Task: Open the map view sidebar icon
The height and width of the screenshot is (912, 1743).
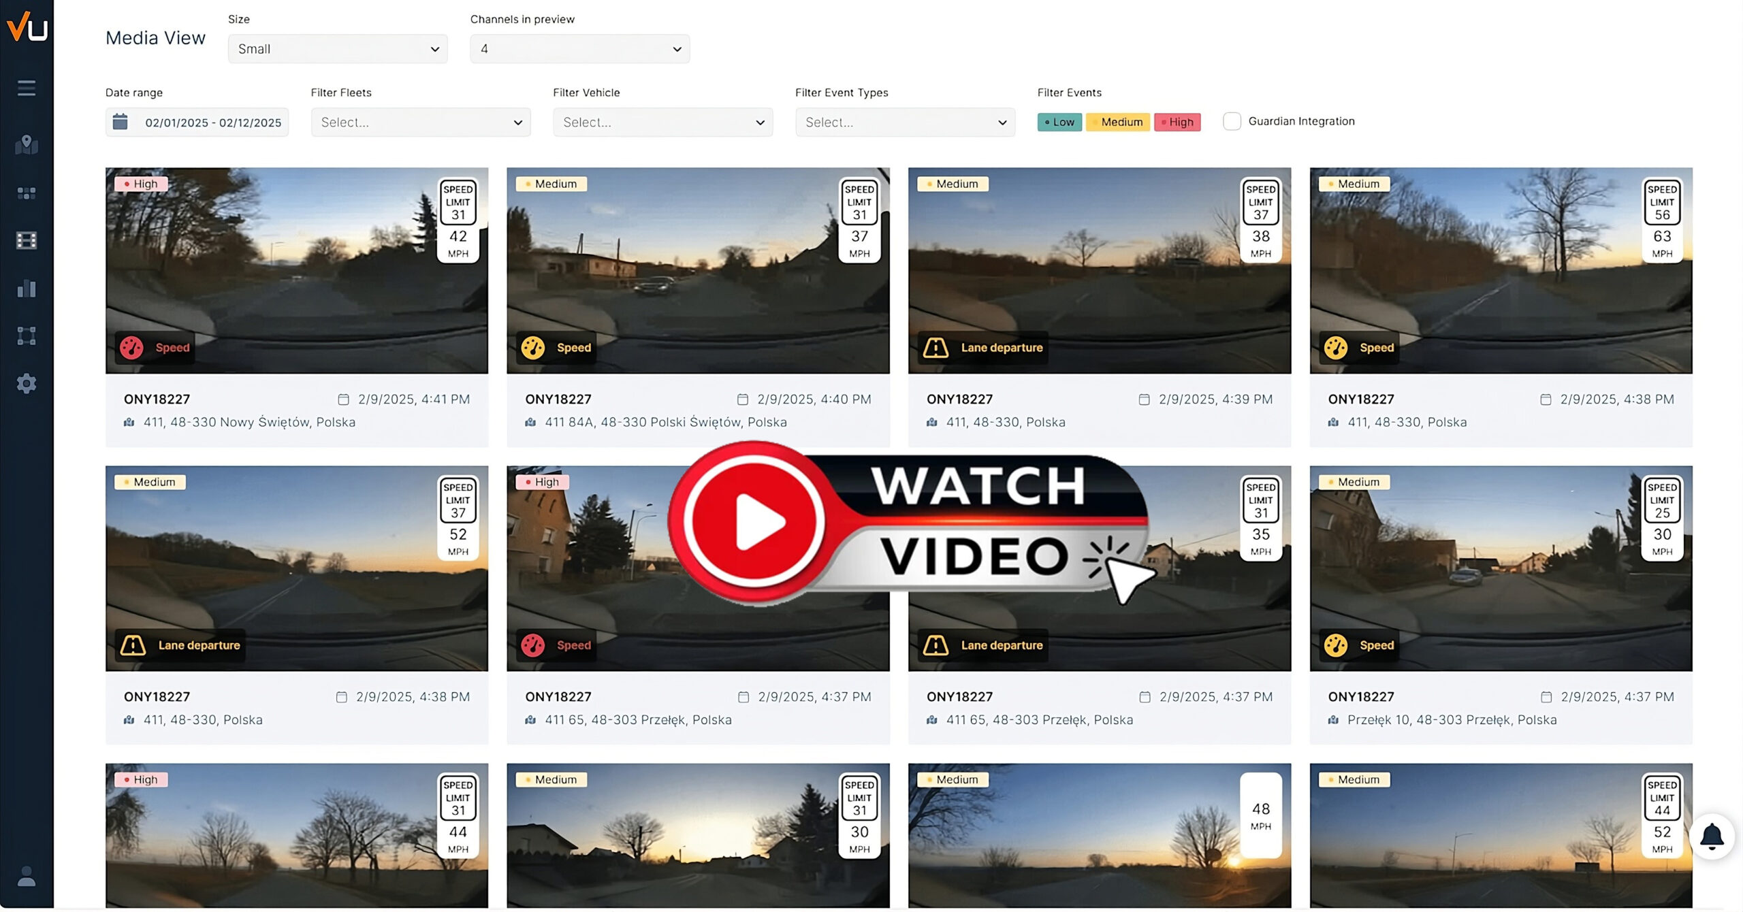Action: point(27,144)
